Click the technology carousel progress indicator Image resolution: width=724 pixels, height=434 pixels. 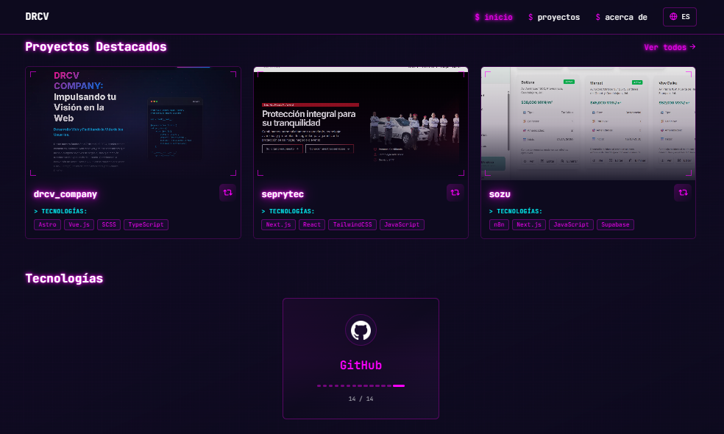pyautogui.click(x=361, y=385)
